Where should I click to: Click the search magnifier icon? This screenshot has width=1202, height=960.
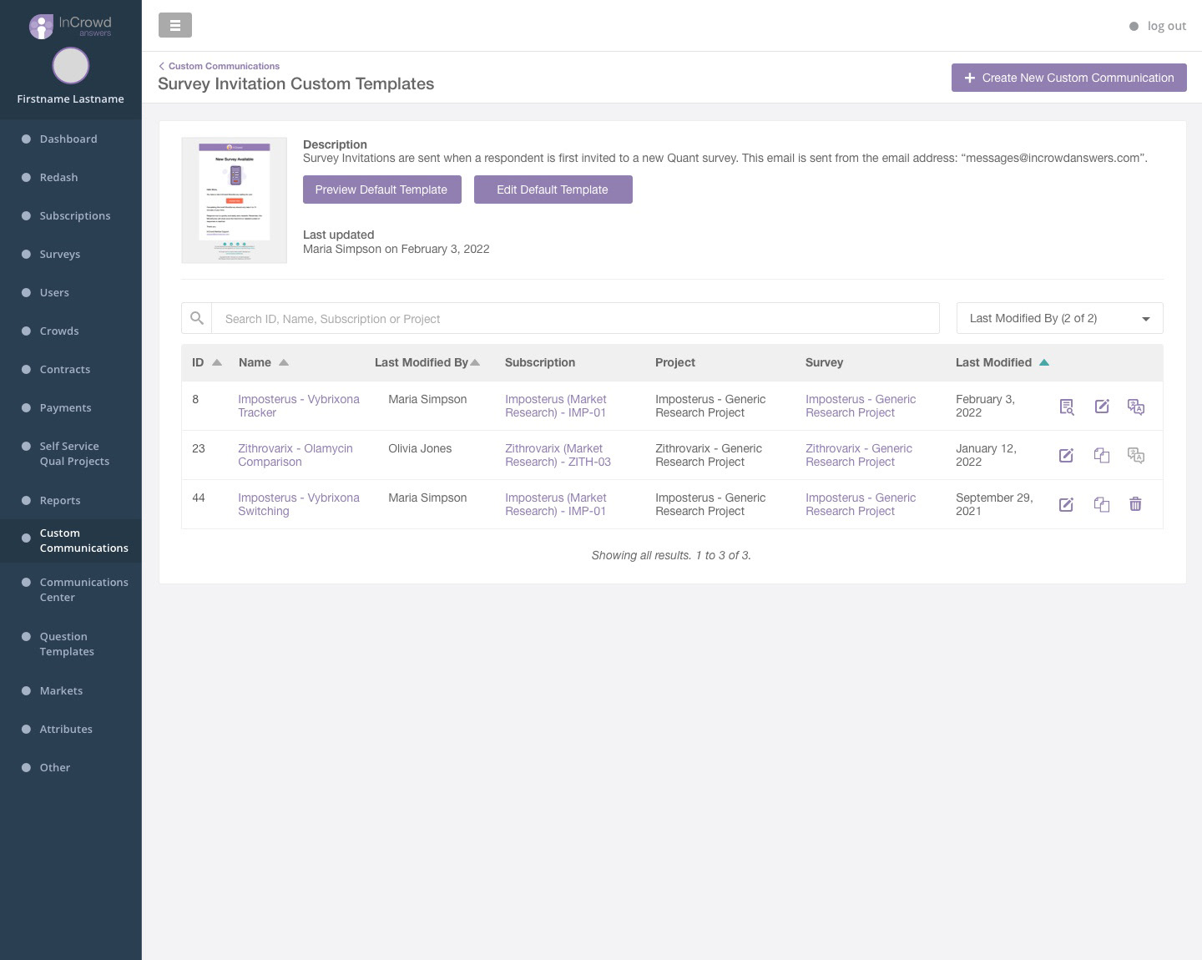point(197,318)
